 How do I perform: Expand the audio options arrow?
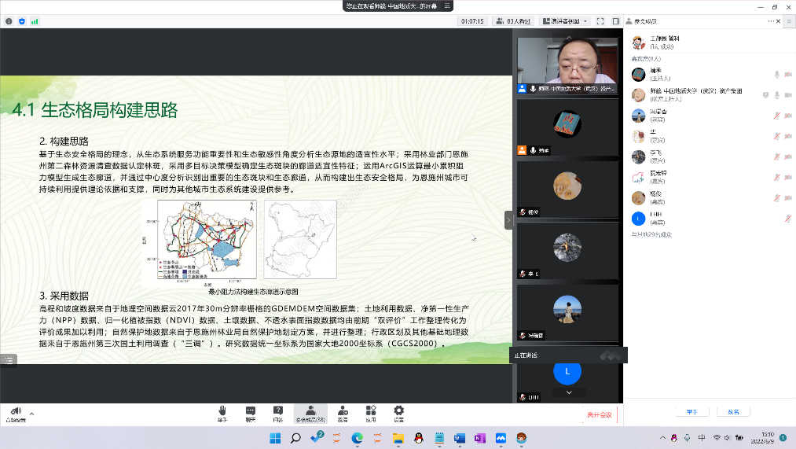[x=32, y=412]
